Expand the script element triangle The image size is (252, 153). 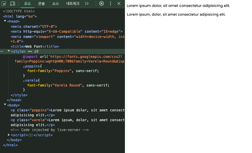coord(9,135)
